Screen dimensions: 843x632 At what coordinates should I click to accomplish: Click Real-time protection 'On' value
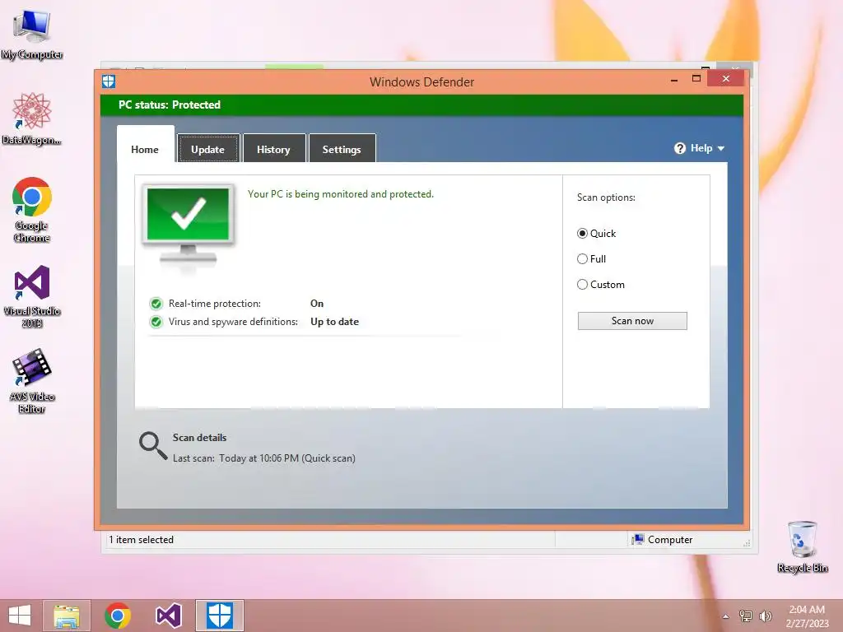pyautogui.click(x=317, y=304)
